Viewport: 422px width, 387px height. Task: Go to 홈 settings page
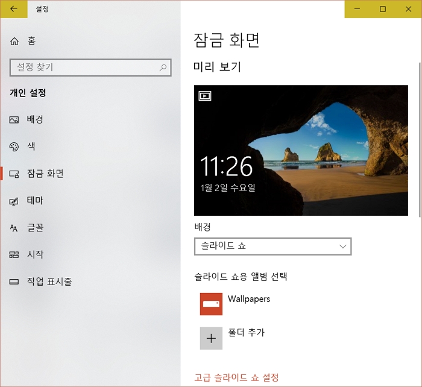pyautogui.click(x=31, y=41)
